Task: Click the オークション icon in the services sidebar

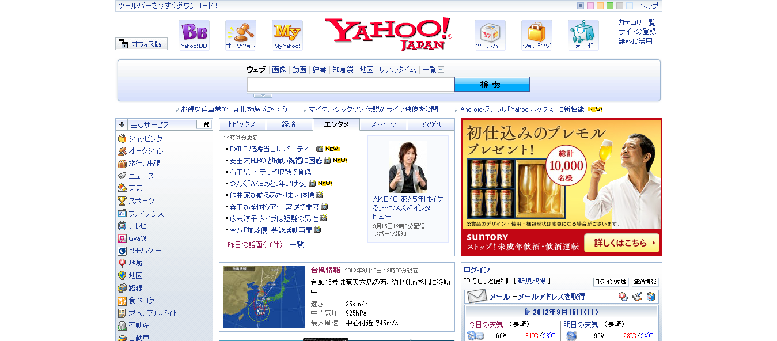Action: pos(122,151)
